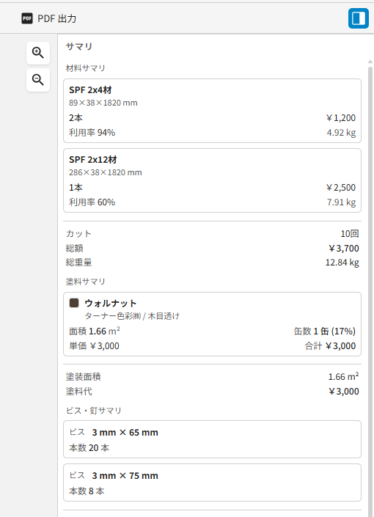The height and width of the screenshot is (517, 374).
Task: Click the PDF file icon
Action: click(27, 18)
